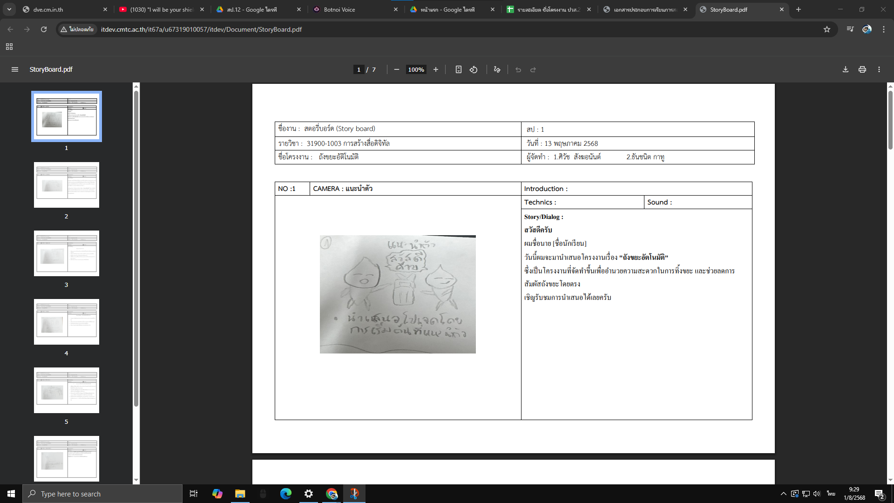
Task: Toggle the PDF sidebar menu button
Action: (15, 69)
